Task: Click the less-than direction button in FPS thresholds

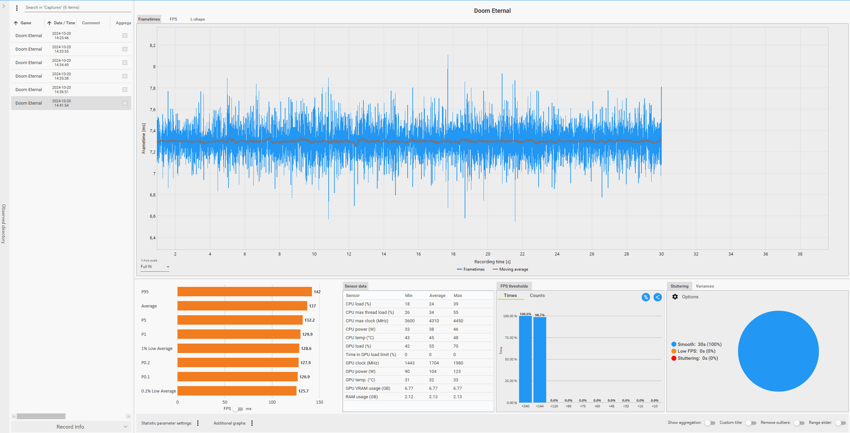Action: click(657, 297)
